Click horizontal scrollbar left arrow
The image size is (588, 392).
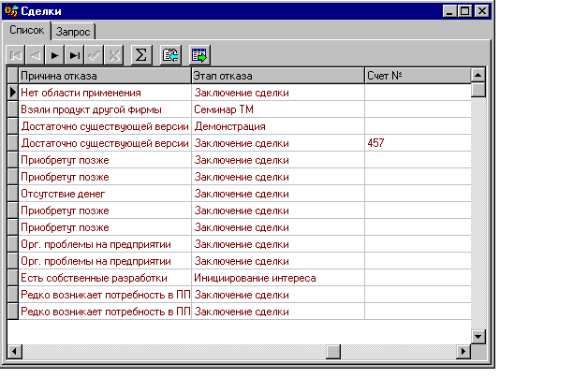[x=15, y=352]
